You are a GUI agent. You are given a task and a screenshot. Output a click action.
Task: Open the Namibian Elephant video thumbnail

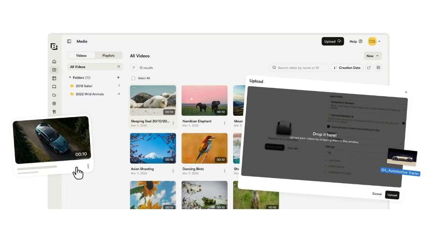(x=205, y=101)
